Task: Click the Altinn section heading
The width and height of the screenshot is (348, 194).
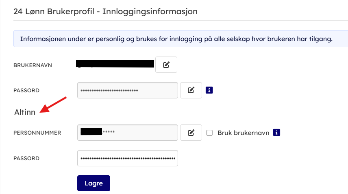Action: (25, 112)
